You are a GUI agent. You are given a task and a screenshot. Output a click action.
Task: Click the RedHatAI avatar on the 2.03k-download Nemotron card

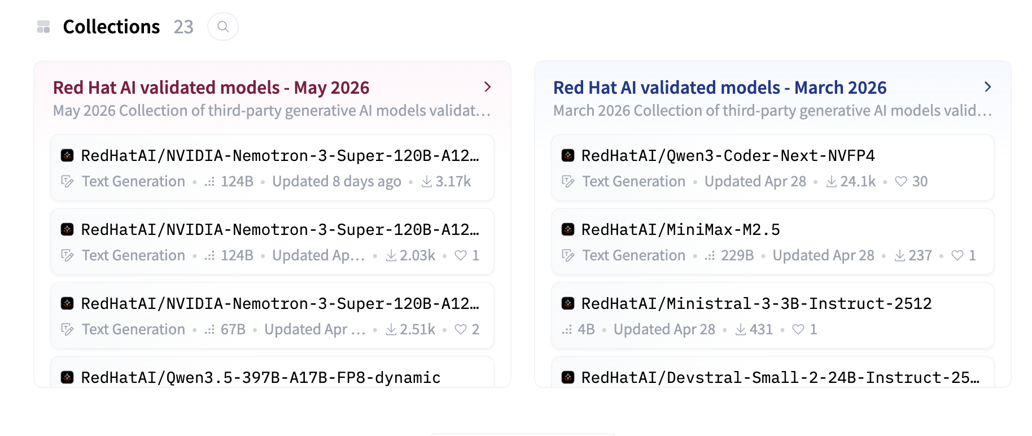click(x=67, y=229)
